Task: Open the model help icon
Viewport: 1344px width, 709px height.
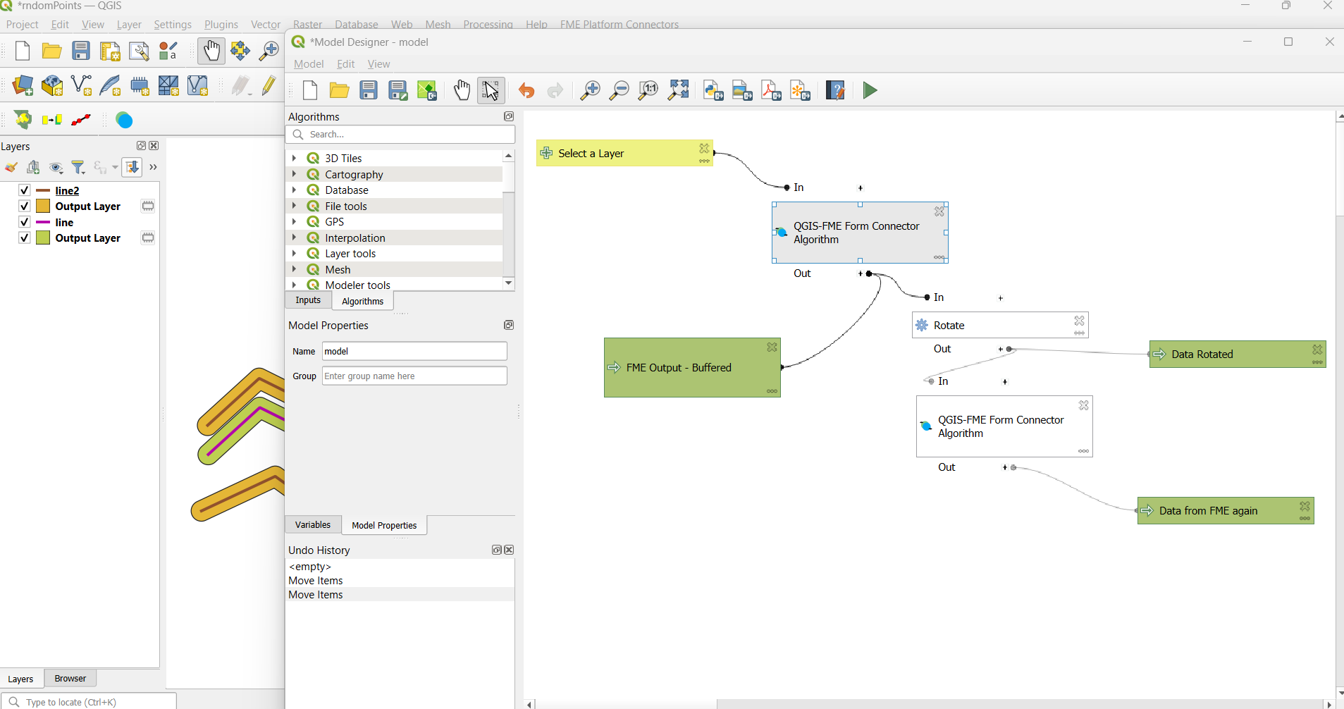Action: [836, 91]
